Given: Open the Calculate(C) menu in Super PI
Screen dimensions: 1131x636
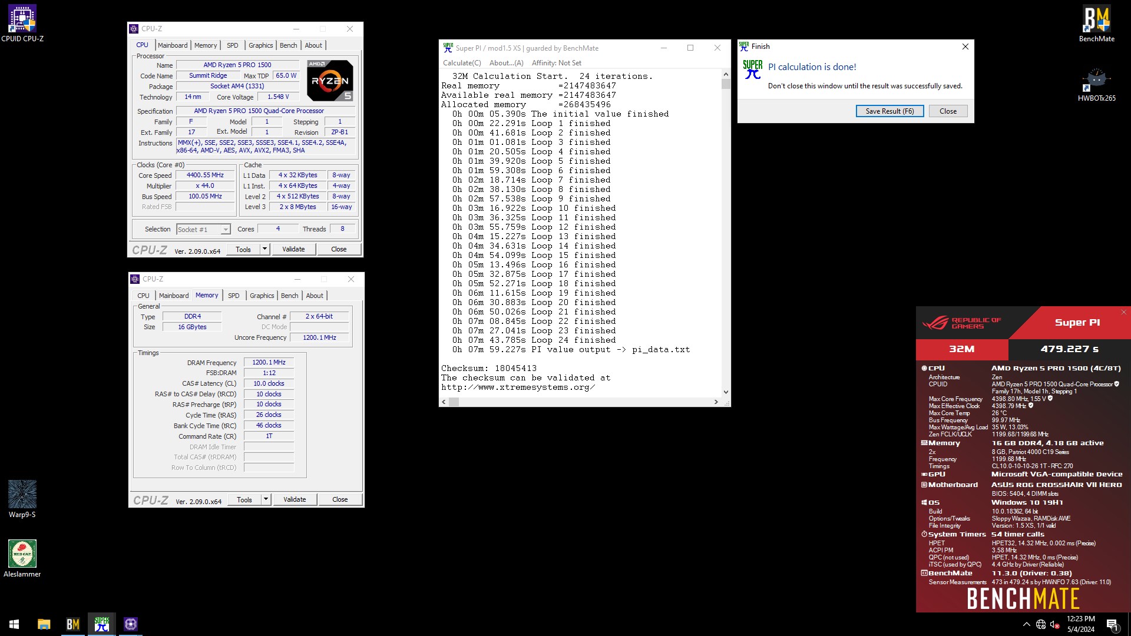Looking at the screenshot, I should (462, 63).
